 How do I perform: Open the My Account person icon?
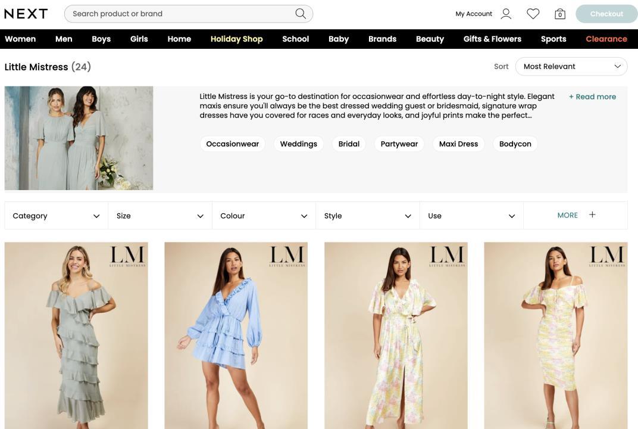(x=506, y=14)
